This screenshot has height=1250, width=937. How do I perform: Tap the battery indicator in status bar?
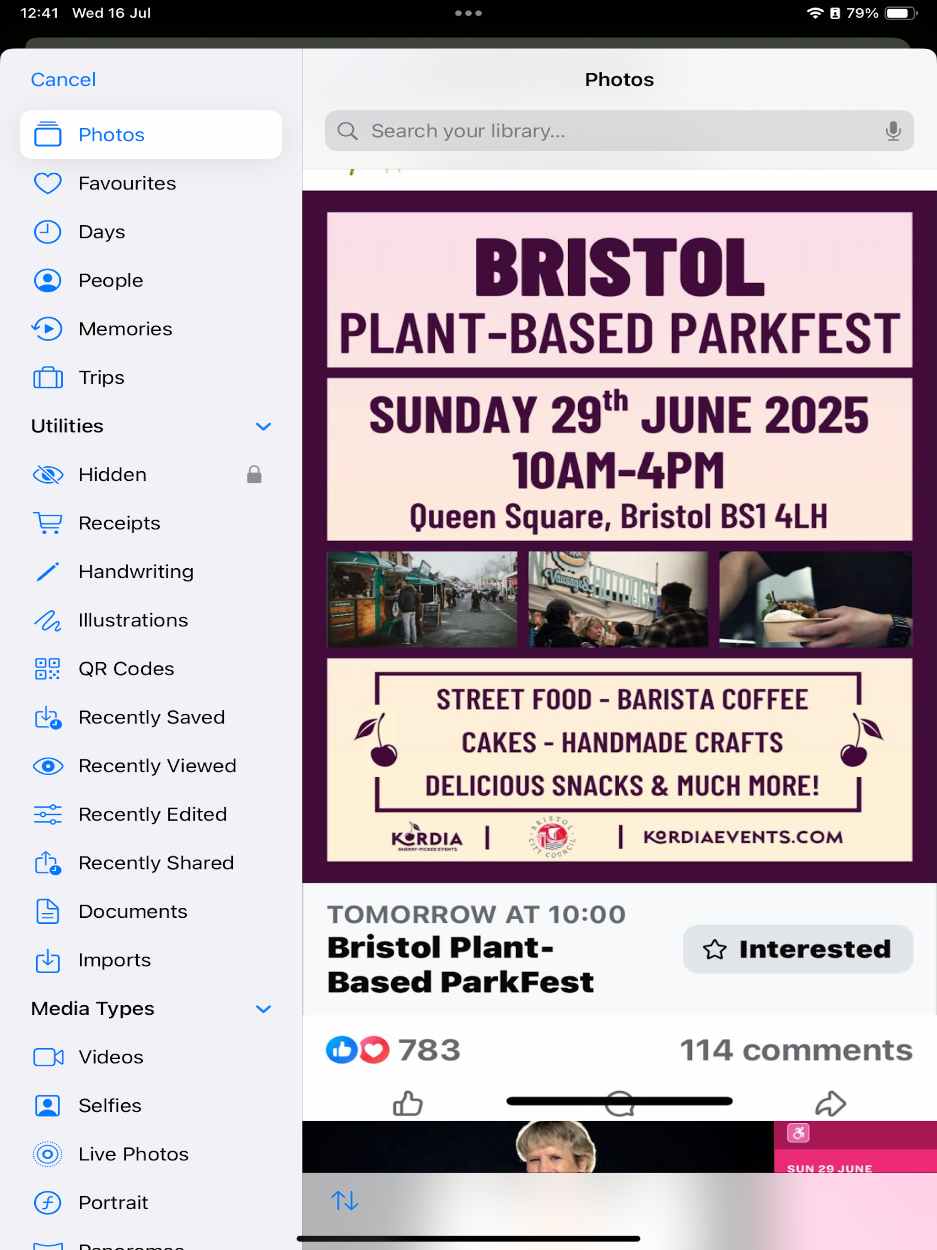(x=901, y=13)
